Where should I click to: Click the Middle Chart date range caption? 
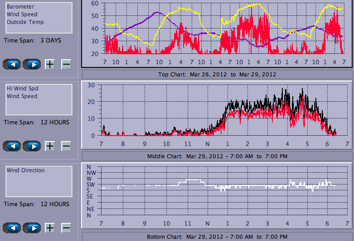217,156
